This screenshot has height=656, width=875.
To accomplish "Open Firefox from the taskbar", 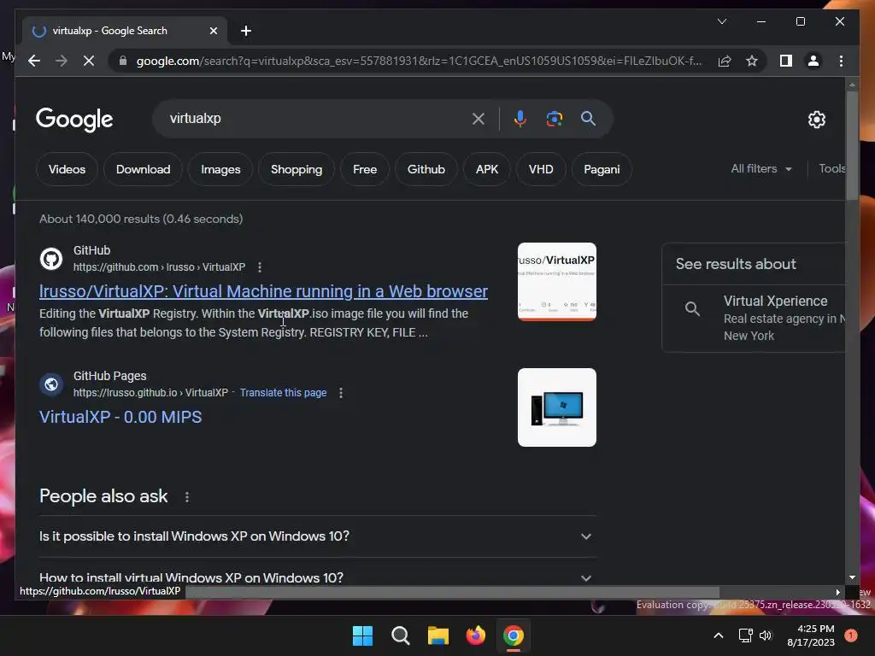I will click(x=476, y=635).
